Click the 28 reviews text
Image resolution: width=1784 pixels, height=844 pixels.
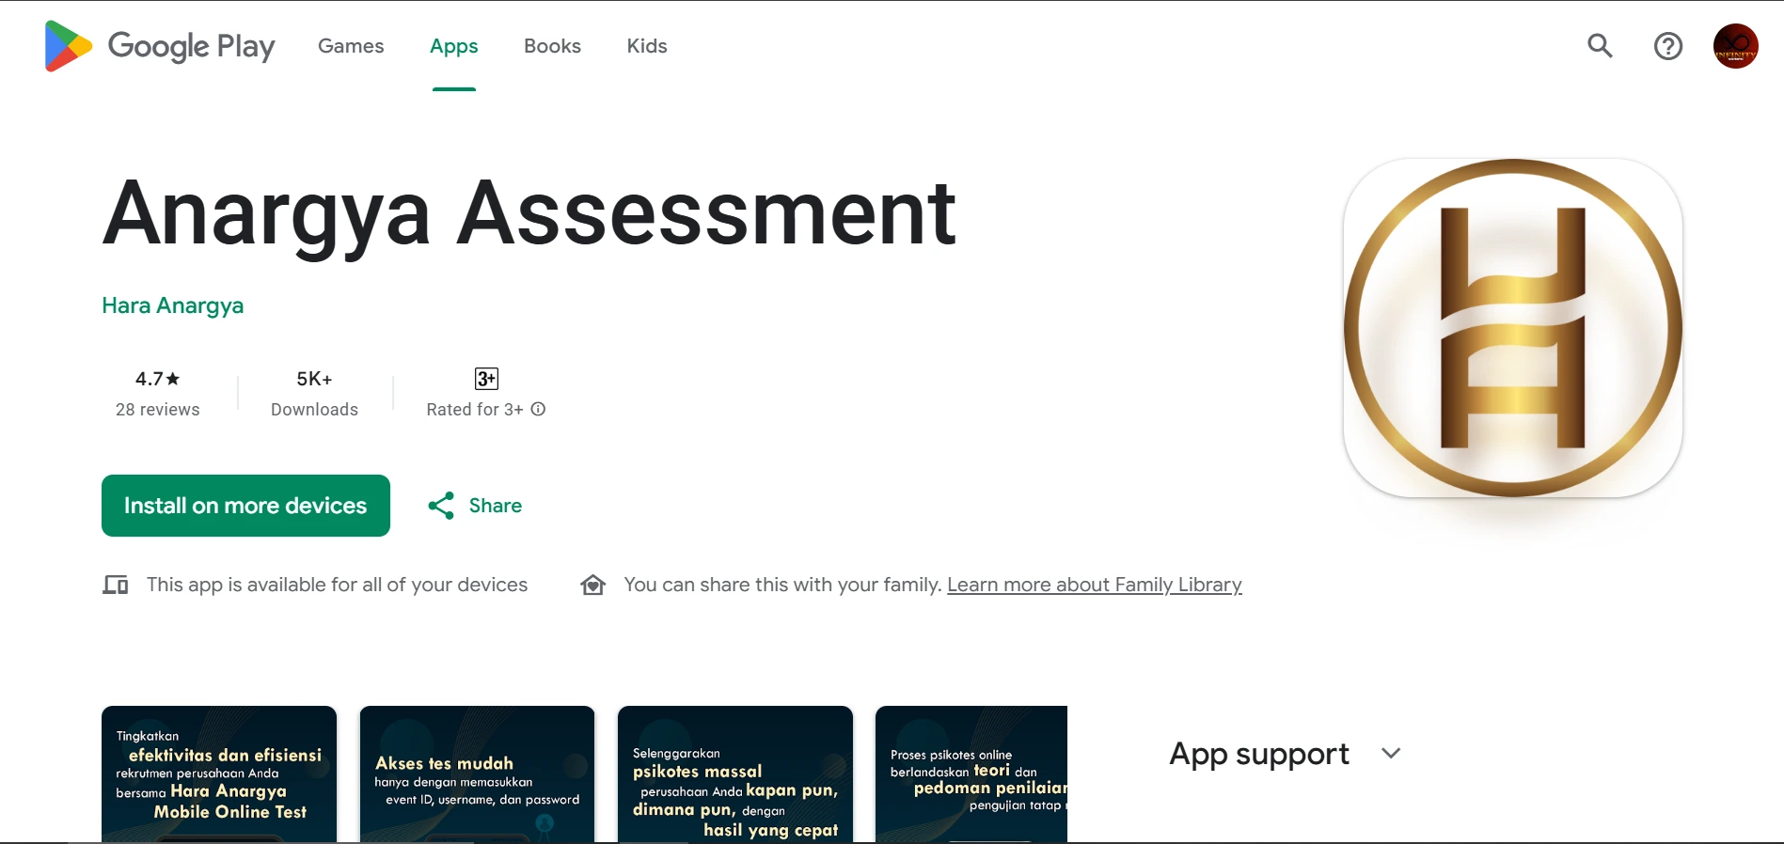158,410
